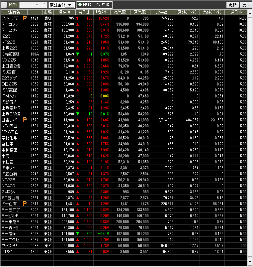Viewport: 253px width, 267px height.
Task: Click the 逆日歩 column header
Action: click(x=238, y=12)
